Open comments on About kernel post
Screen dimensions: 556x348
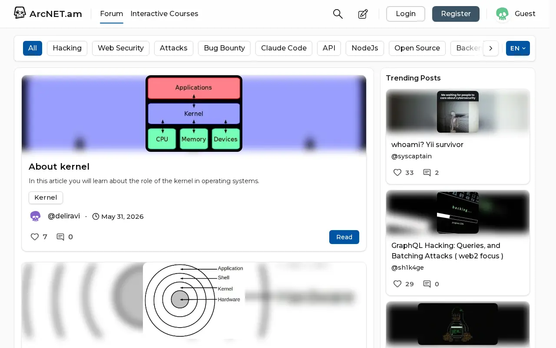(60, 237)
